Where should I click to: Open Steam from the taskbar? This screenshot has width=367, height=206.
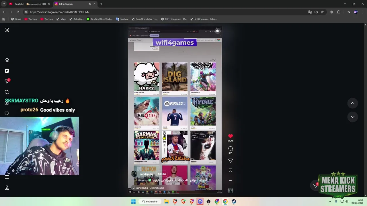tap(234, 201)
